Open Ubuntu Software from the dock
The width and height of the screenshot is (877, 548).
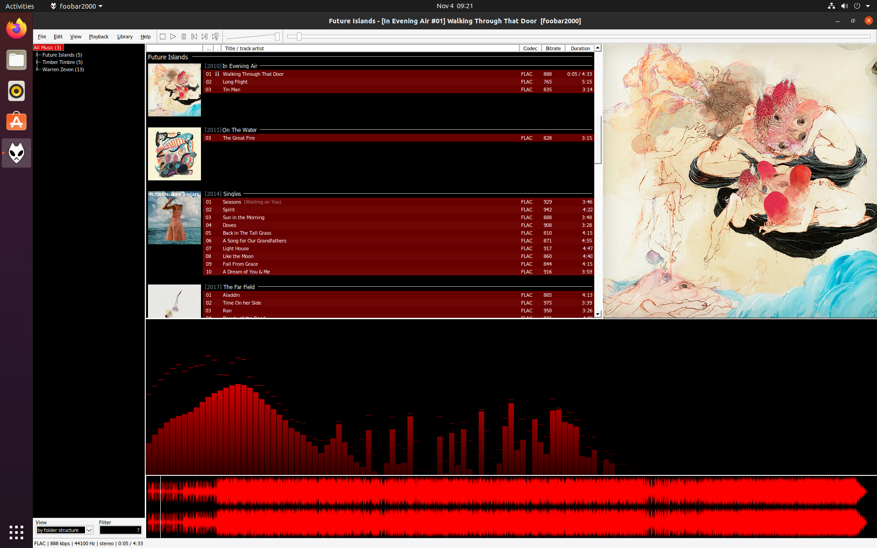[16, 122]
